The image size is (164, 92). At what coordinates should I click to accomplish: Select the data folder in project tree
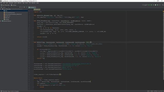[x=6, y=11]
